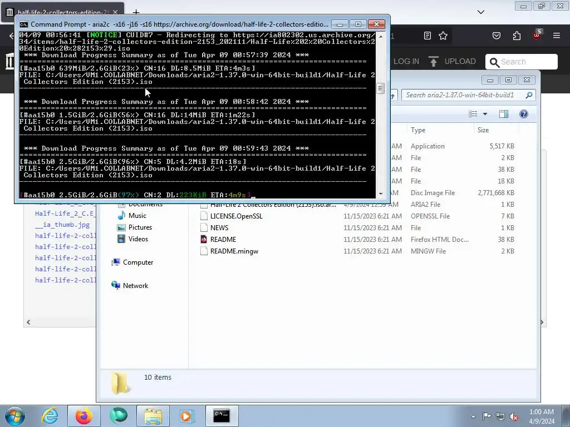Open the taskbar clock showing 1:00 AM
Image resolution: width=570 pixels, height=427 pixels.
click(542, 416)
